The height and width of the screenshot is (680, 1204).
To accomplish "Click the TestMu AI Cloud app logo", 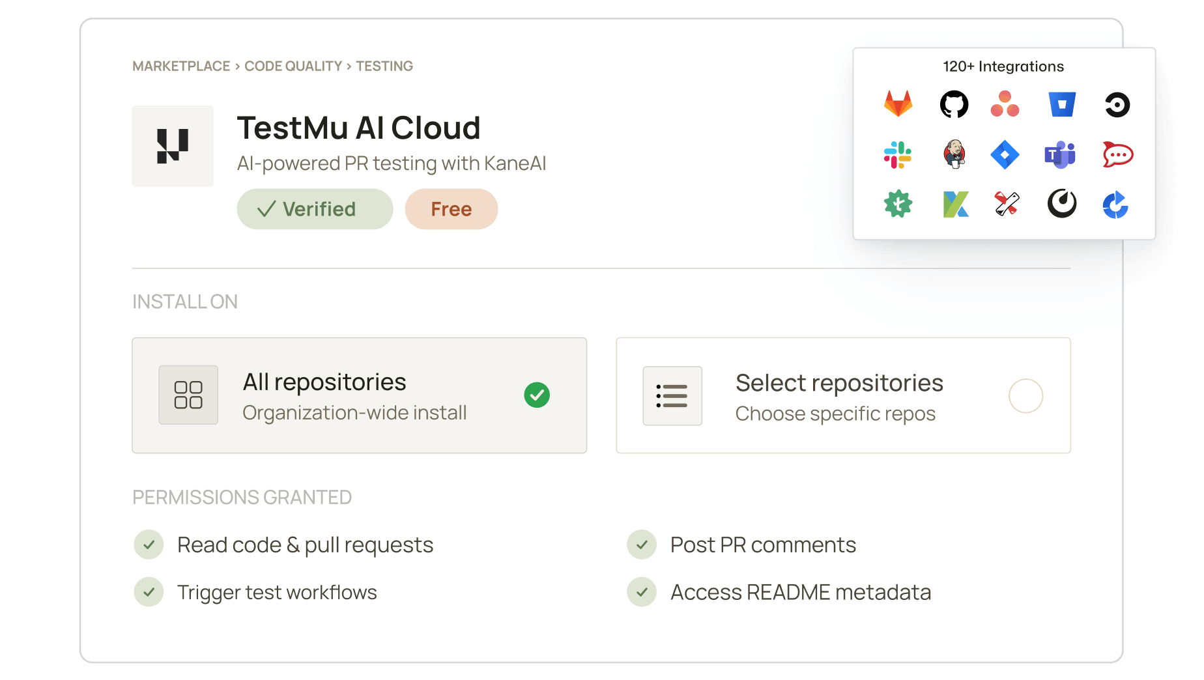I will 173,146.
